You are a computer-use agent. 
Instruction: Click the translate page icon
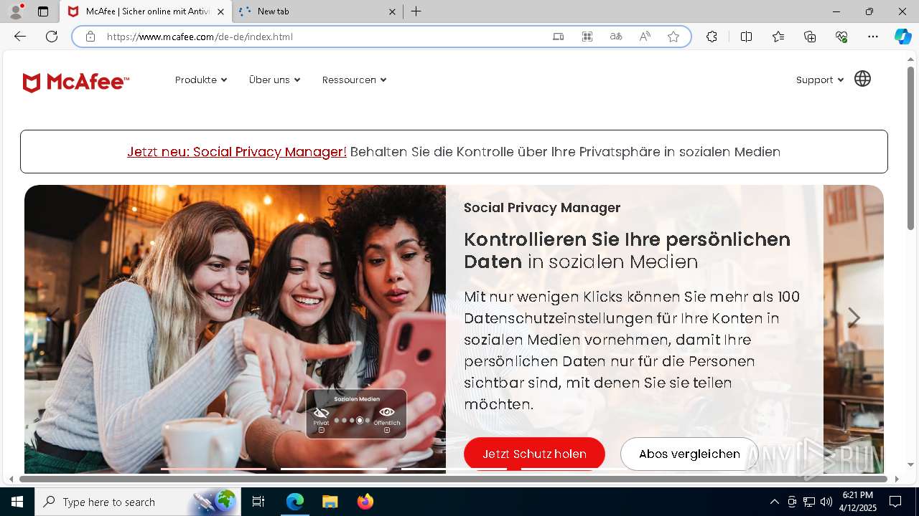616,37
